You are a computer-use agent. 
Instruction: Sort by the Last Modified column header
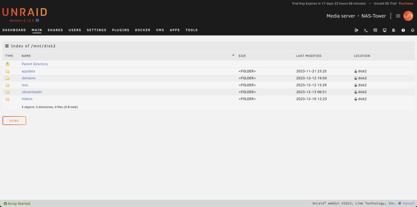309,56
